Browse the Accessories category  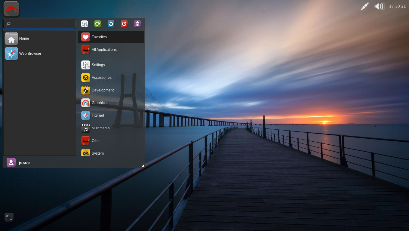(111, 78)
